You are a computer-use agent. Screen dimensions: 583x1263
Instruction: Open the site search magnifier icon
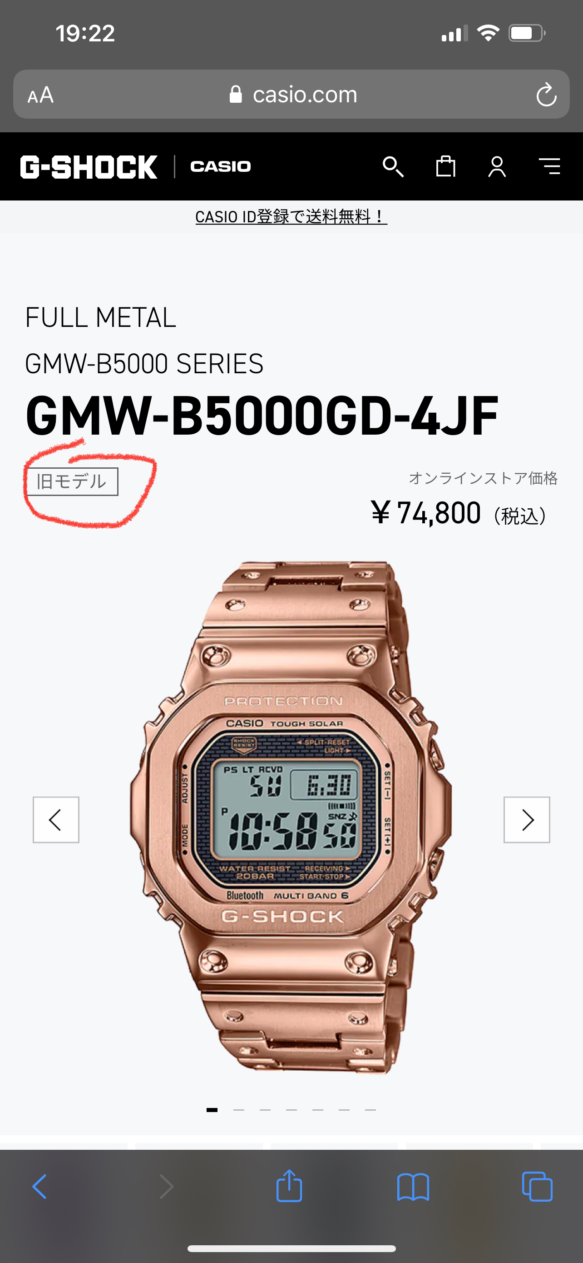pos(393,167)
